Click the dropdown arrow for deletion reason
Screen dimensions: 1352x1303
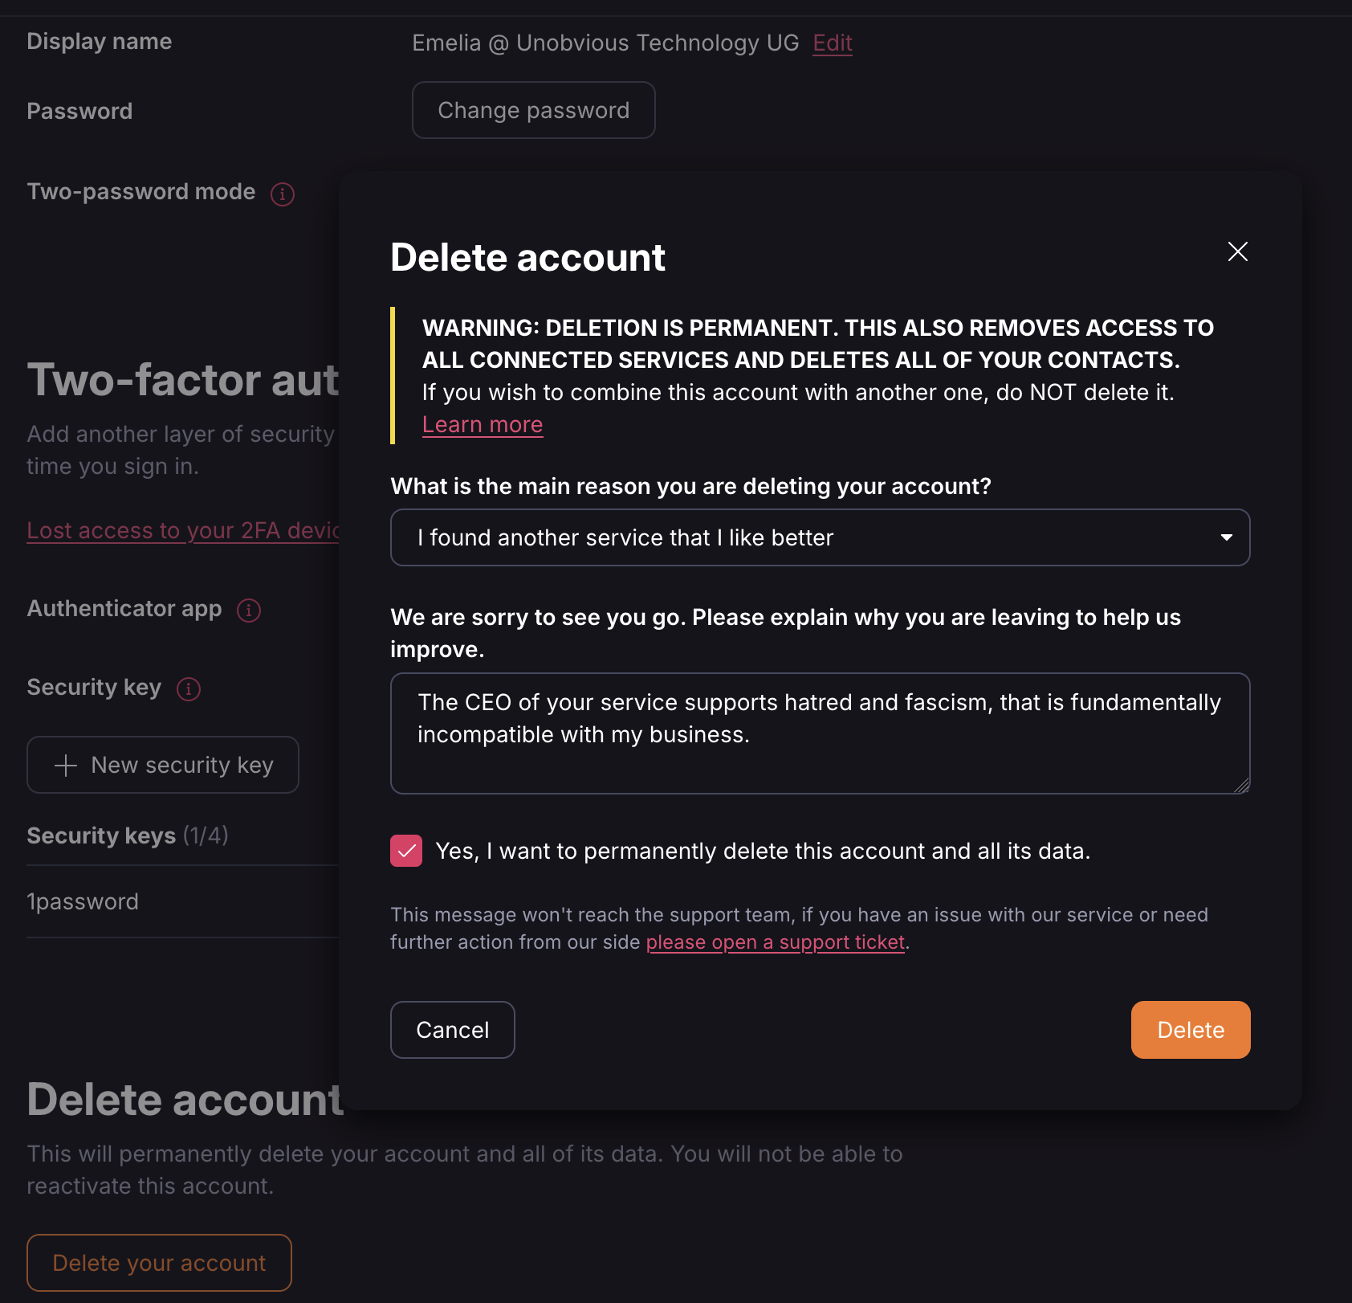pyautogui.click(x=1226, y=537)
